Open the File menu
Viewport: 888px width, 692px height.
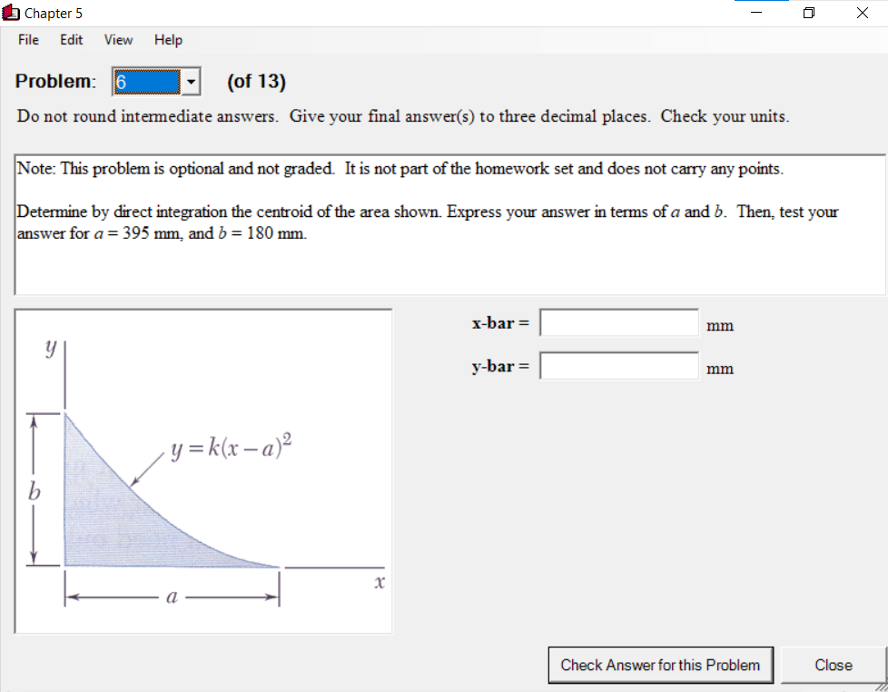click(x=27, y=40)
